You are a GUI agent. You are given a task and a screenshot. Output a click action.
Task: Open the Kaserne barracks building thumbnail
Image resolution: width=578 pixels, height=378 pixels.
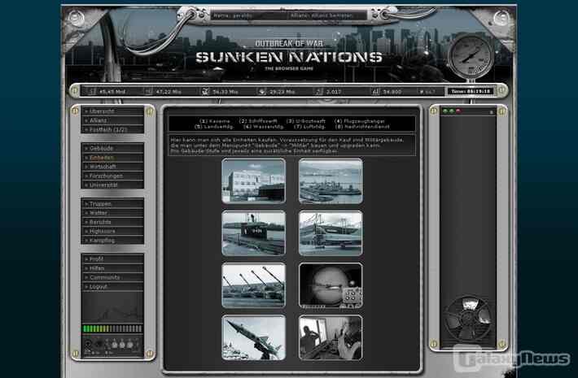(254, 181)
